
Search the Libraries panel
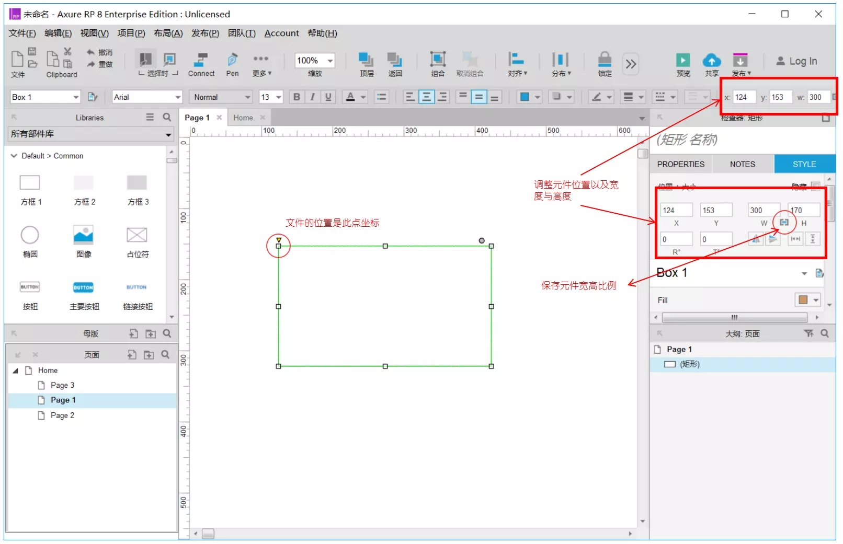click(167, 118)
